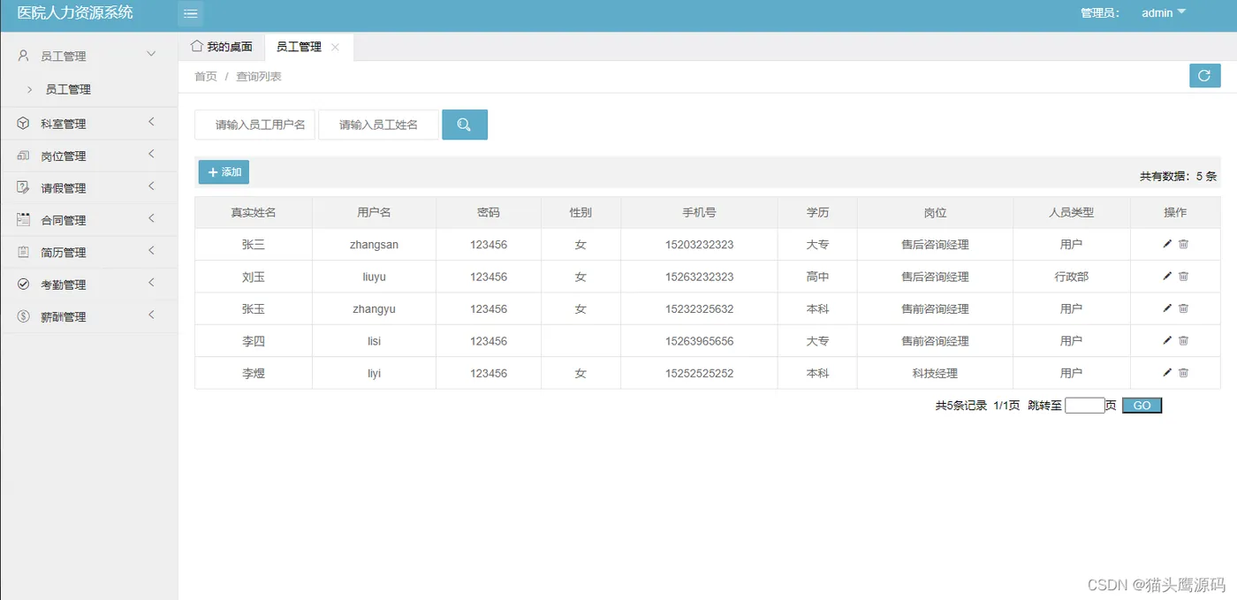Click pencil icon in liuyu row
Viewport: 1237px width, 600px height.
click(x=1167, y=277)
